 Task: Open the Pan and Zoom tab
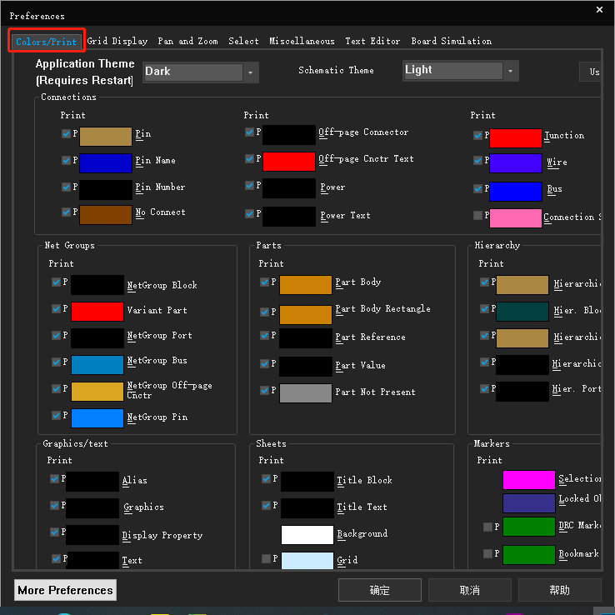coord(187,41)
